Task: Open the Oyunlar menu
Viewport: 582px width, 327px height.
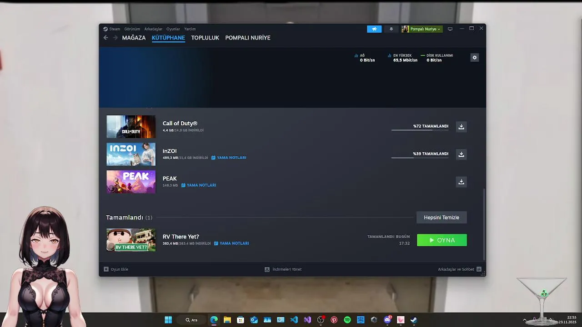Action: tap(173, 29)
